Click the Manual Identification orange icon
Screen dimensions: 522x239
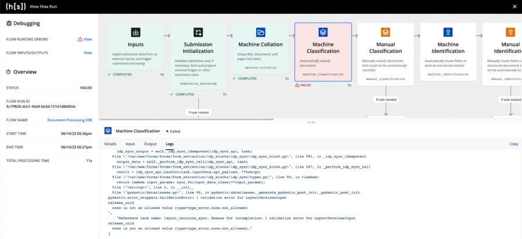click(x=510, y=32)
